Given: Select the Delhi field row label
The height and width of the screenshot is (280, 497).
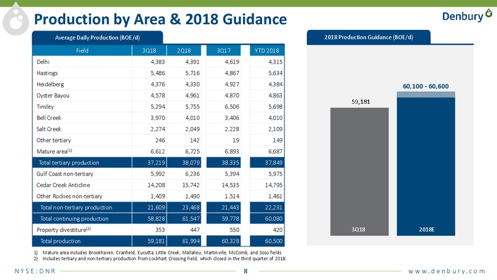Looking at the screenshot, I should (x=43, y=62).
